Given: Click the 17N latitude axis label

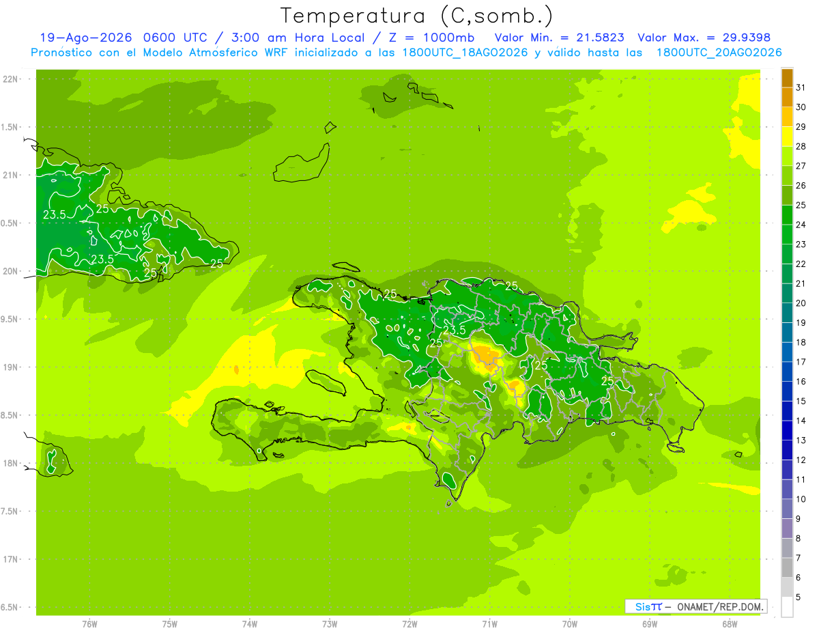Looking at the screenshot, I should (x=11, y=560).
